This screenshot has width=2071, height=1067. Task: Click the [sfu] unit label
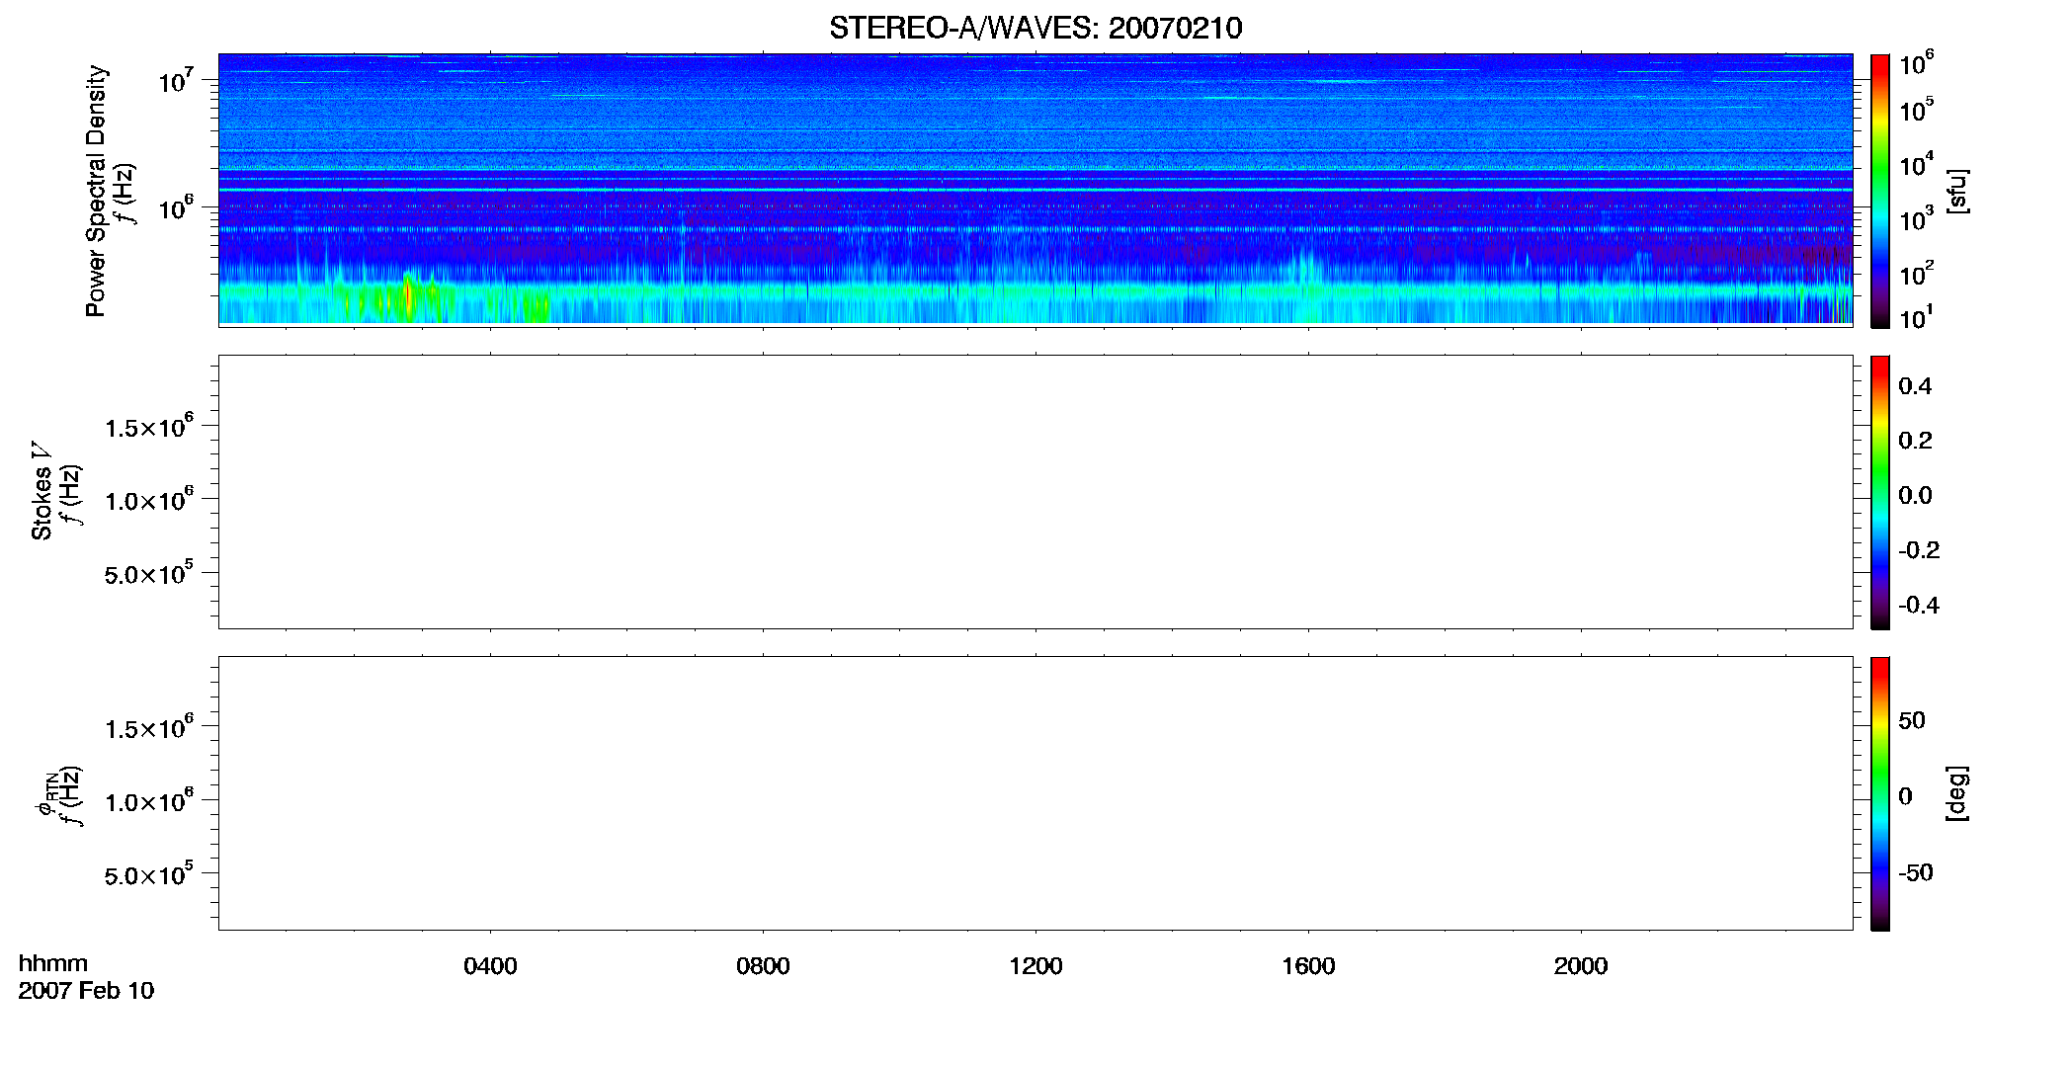pos(1957,191)
